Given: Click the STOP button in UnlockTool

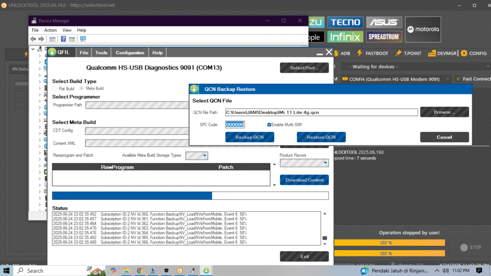Looking at the screenshot, I should coord(471,247).
